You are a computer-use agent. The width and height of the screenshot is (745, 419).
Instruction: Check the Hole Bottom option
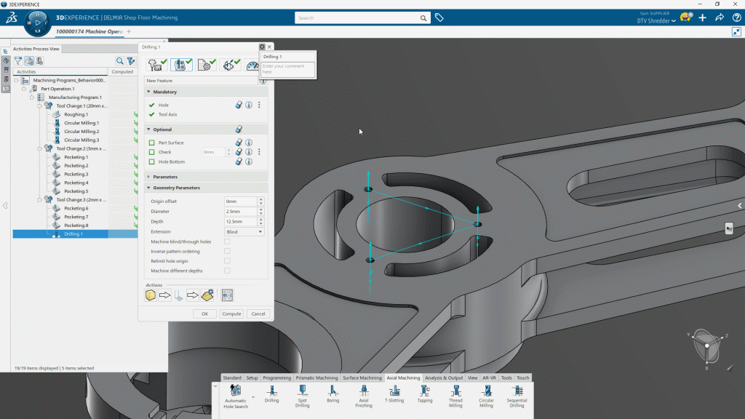tap(152, 161)
